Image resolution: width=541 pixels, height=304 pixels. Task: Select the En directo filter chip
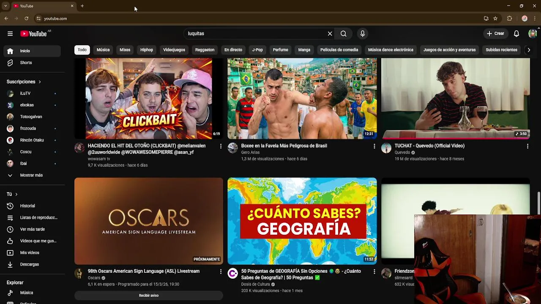(233, 50)
